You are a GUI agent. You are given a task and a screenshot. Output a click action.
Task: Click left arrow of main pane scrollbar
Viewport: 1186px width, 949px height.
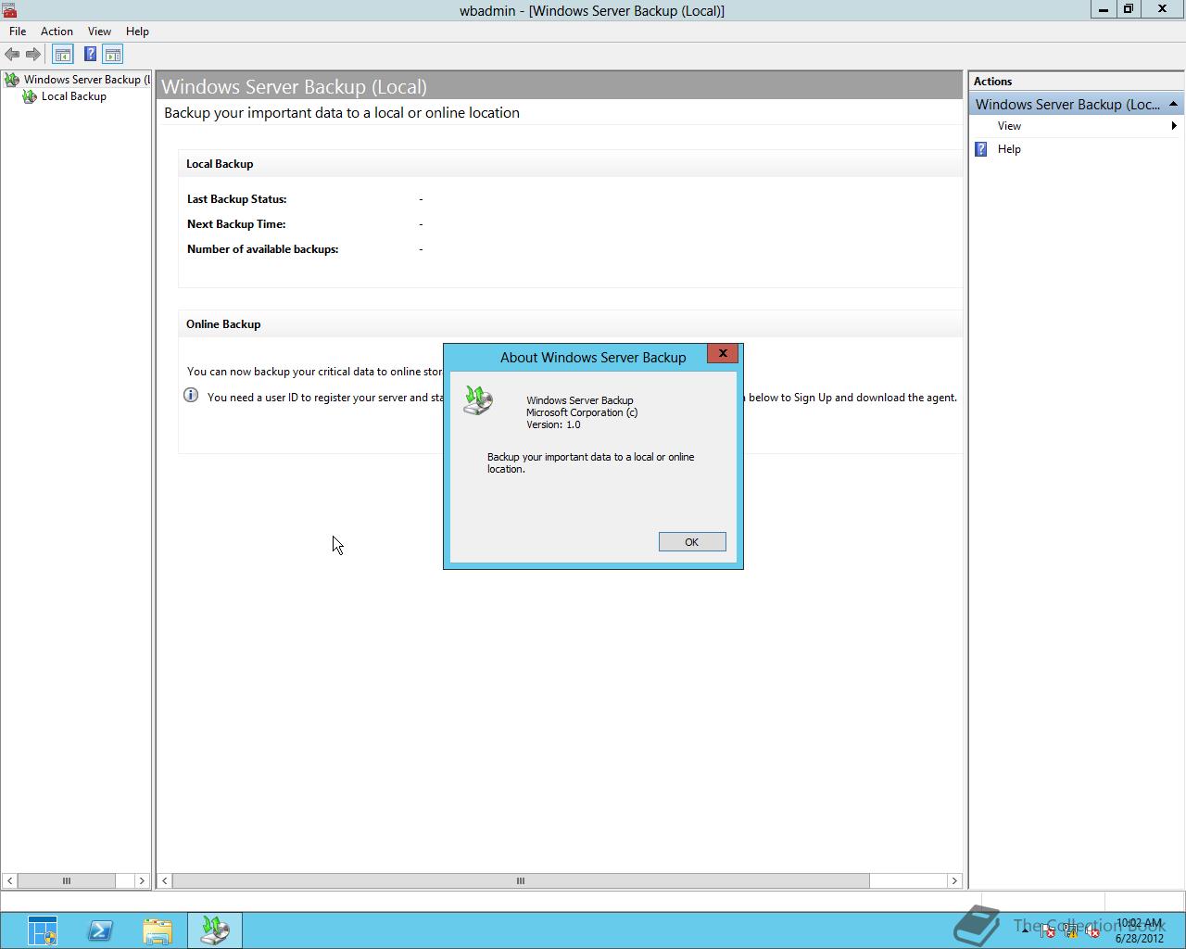point(165,880)
